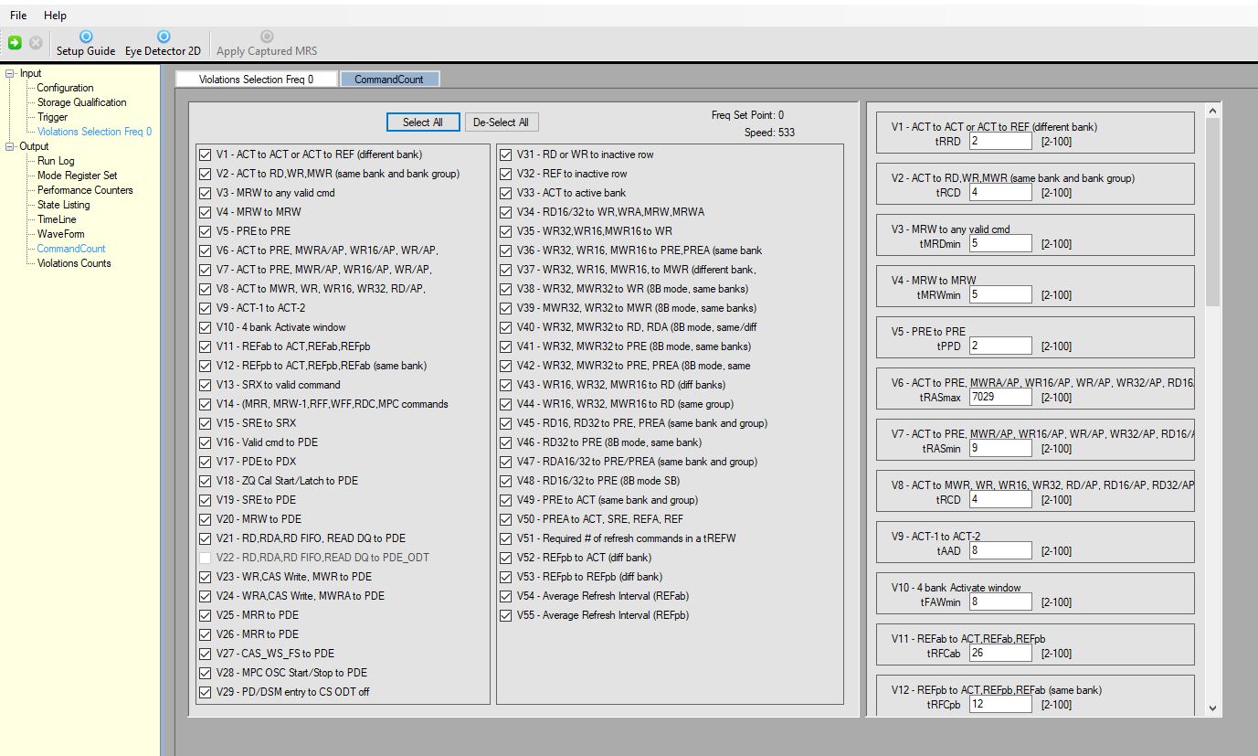
Task: Toggle V29 PD/DSM entry to CS ODT off
Action: click(x=206, y=692)
